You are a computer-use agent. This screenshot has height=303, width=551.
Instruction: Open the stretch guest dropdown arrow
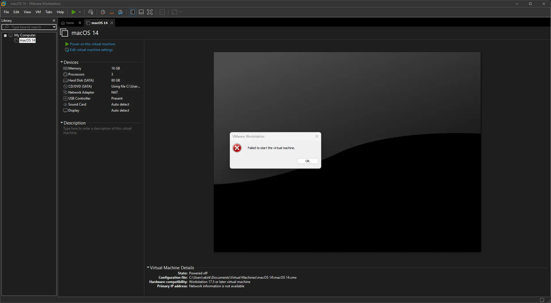coord(181,12)
